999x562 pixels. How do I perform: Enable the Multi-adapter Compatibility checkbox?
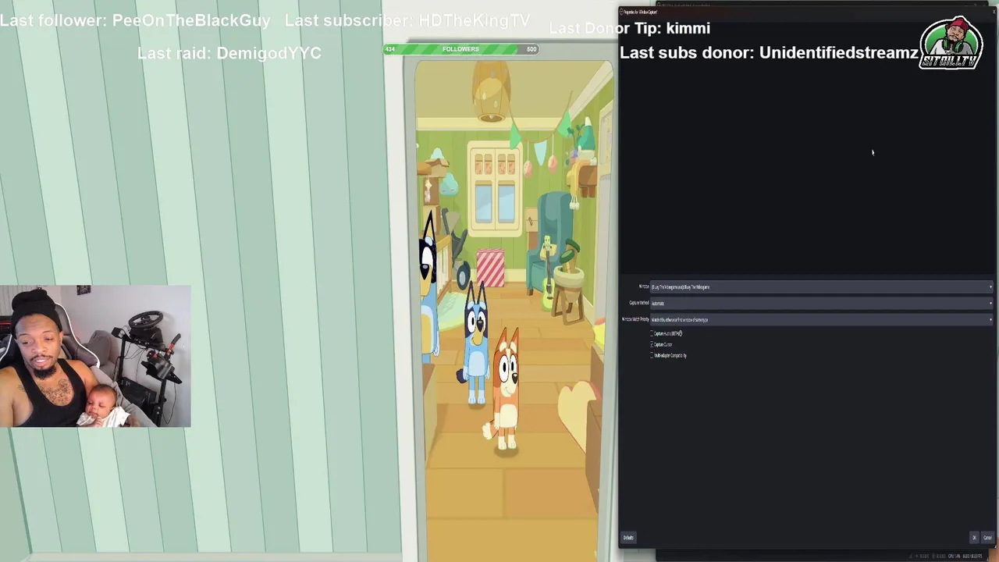tap(652, 355)
